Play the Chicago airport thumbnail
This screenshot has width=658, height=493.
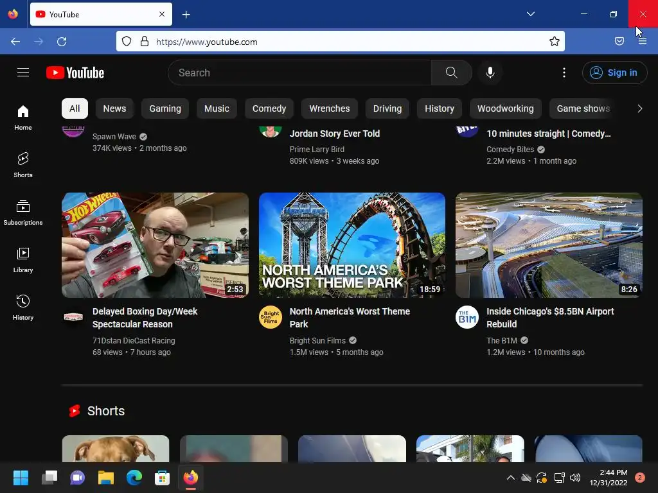[549, 245]
